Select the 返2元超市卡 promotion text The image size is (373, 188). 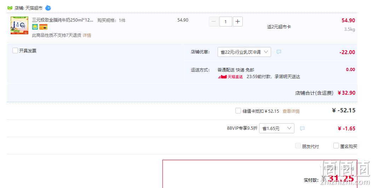(x=279, y=27)
